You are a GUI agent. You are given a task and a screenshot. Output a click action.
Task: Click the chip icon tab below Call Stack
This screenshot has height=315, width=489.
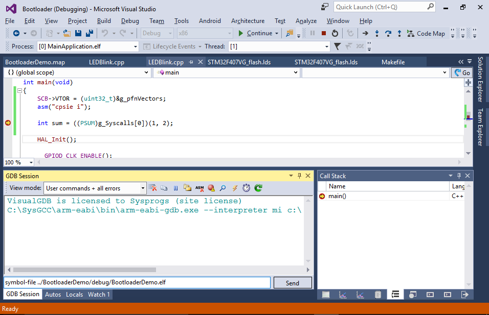(377, 295)
